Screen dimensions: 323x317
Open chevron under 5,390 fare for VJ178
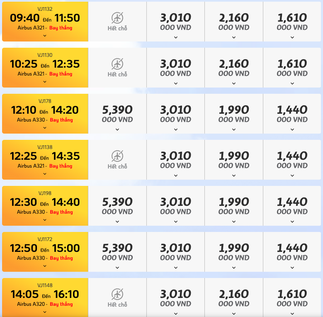click(x=117, y=129)
